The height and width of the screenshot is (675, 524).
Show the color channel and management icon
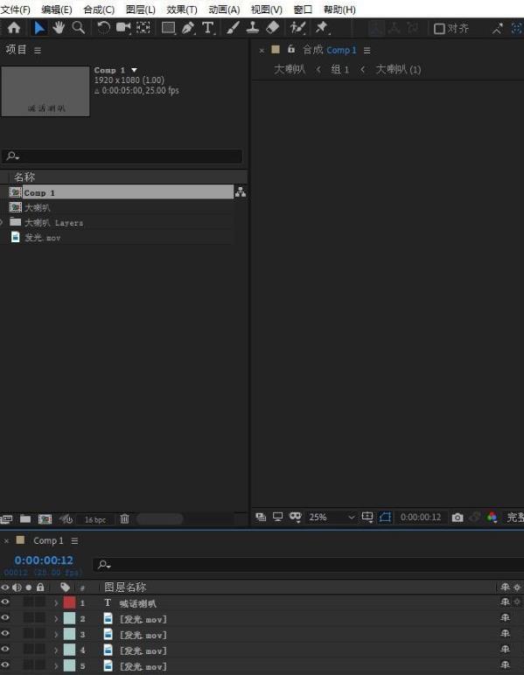pyautogui.click(x=493, y=517)
